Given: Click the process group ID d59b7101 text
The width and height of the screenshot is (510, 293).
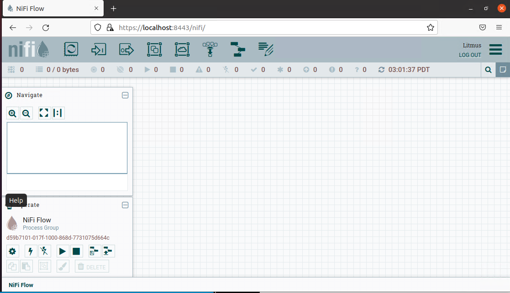Looking at the screenshot, I should tap(58, 238).
